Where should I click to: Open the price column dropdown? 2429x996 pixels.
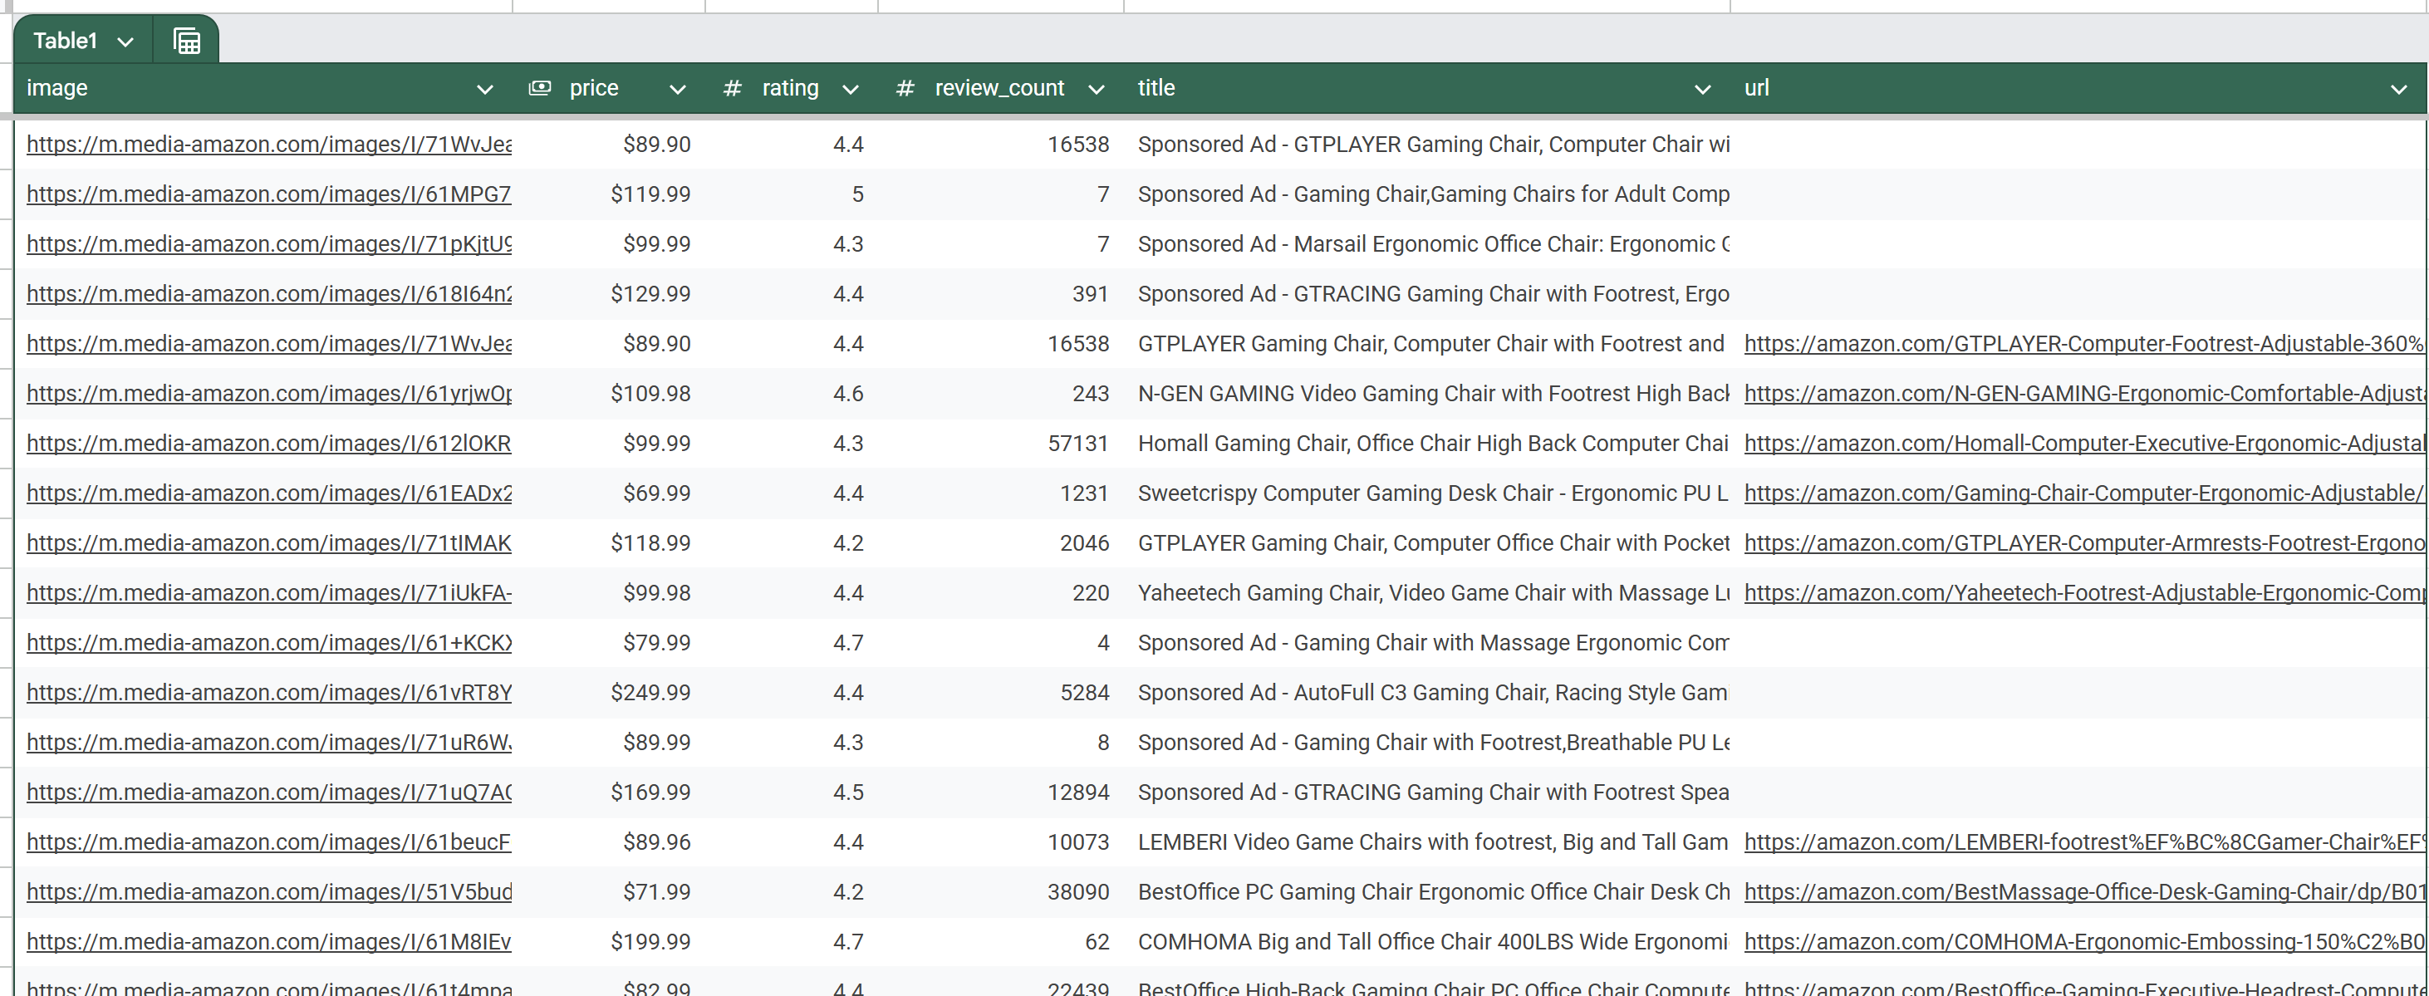(x=677, y=90)
